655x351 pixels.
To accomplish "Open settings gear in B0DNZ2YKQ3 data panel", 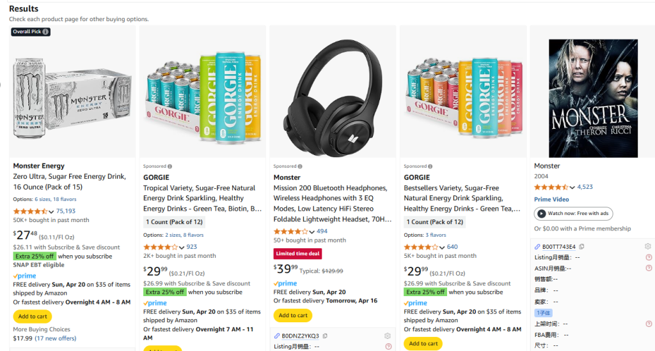I will (387, 336).
